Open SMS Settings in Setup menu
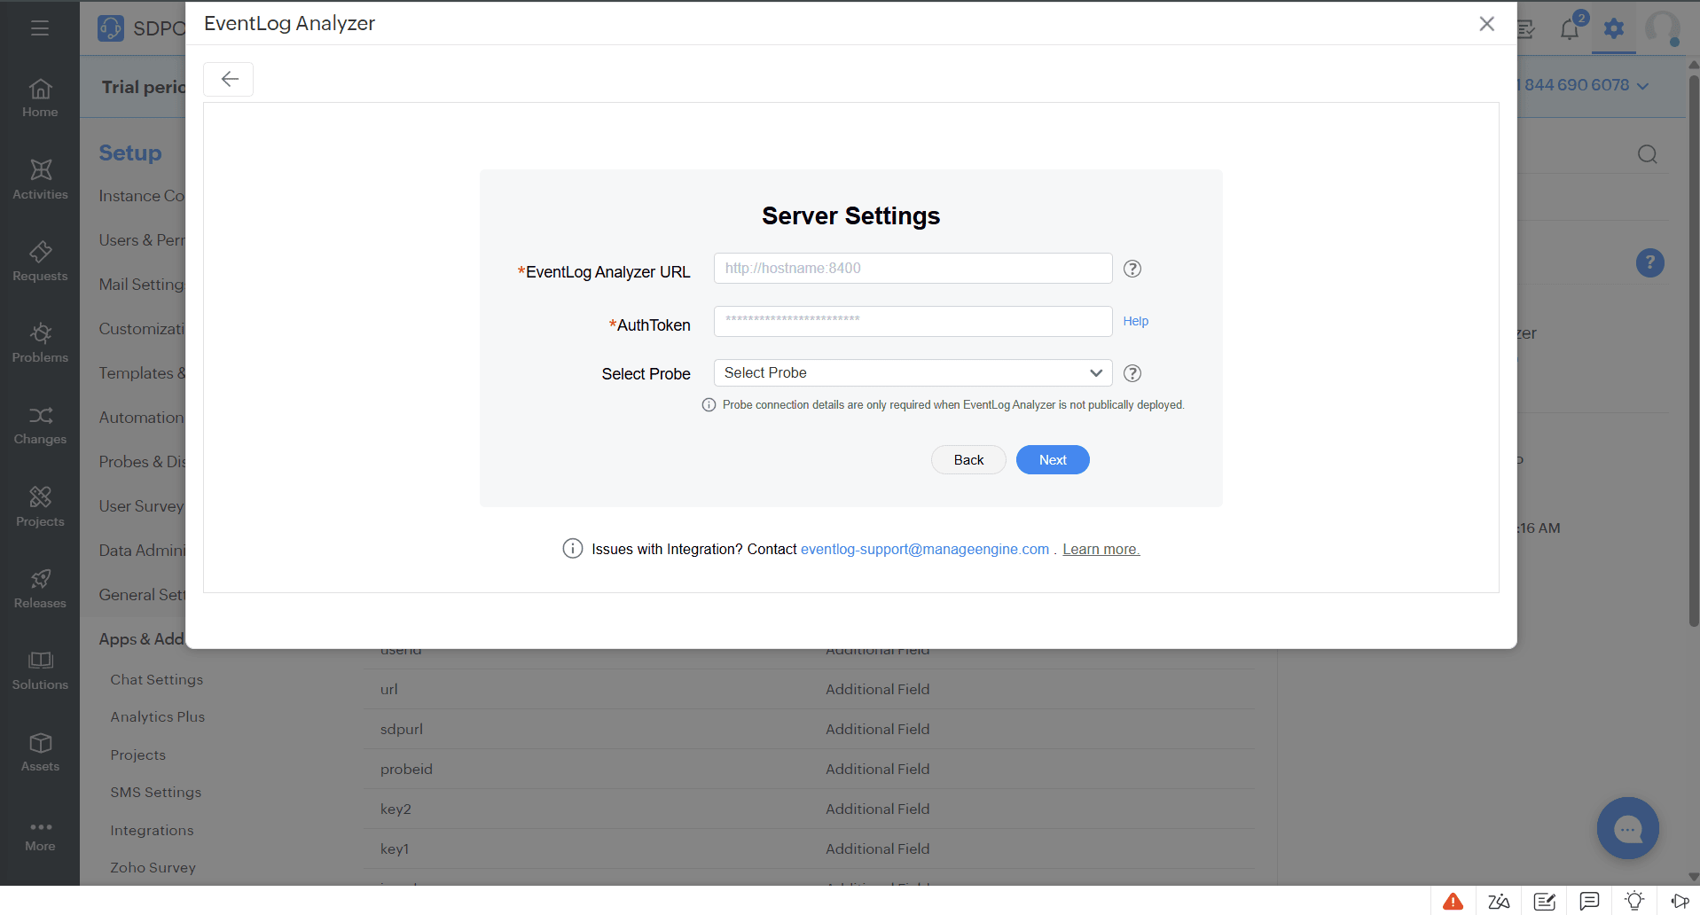The width and height of the screenshot is (1700, 915). (x=156, y=793)
